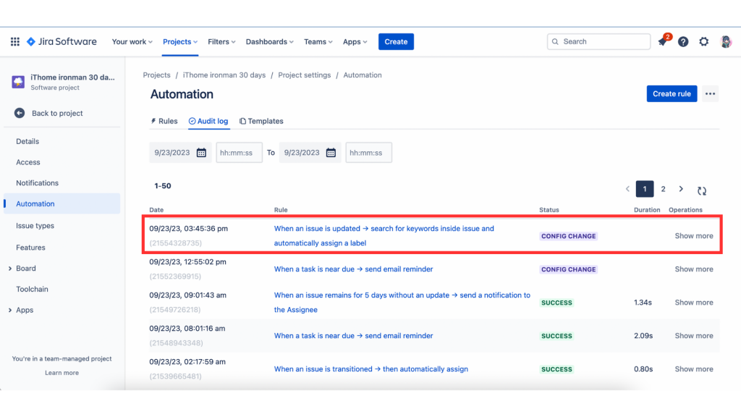Expand the Filters menu
This screenshot has height=417, width=741.
coord(221,41)
